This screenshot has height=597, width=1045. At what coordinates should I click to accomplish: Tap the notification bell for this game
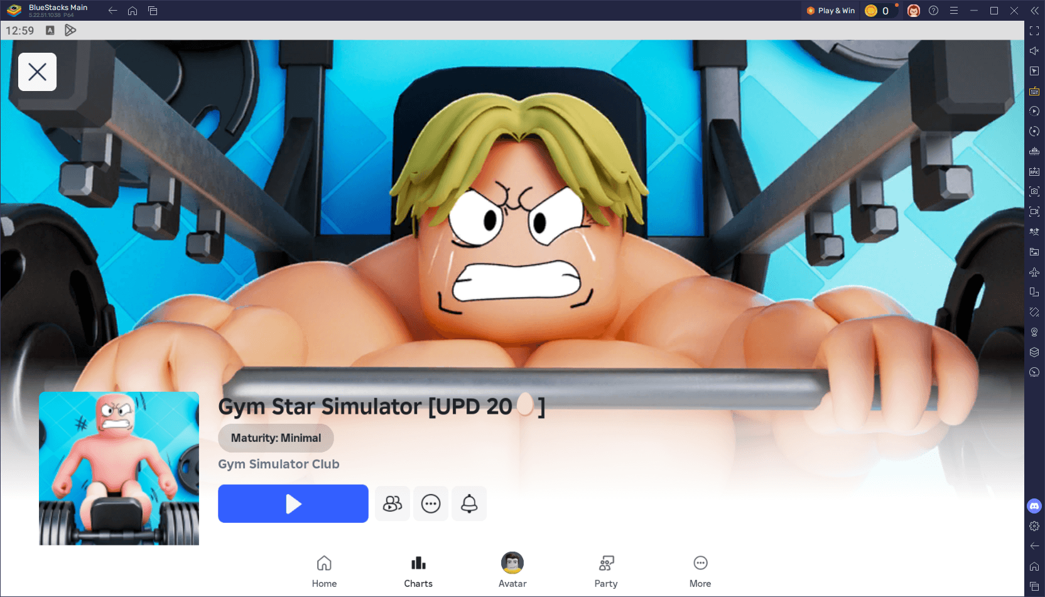pos(469,503)
